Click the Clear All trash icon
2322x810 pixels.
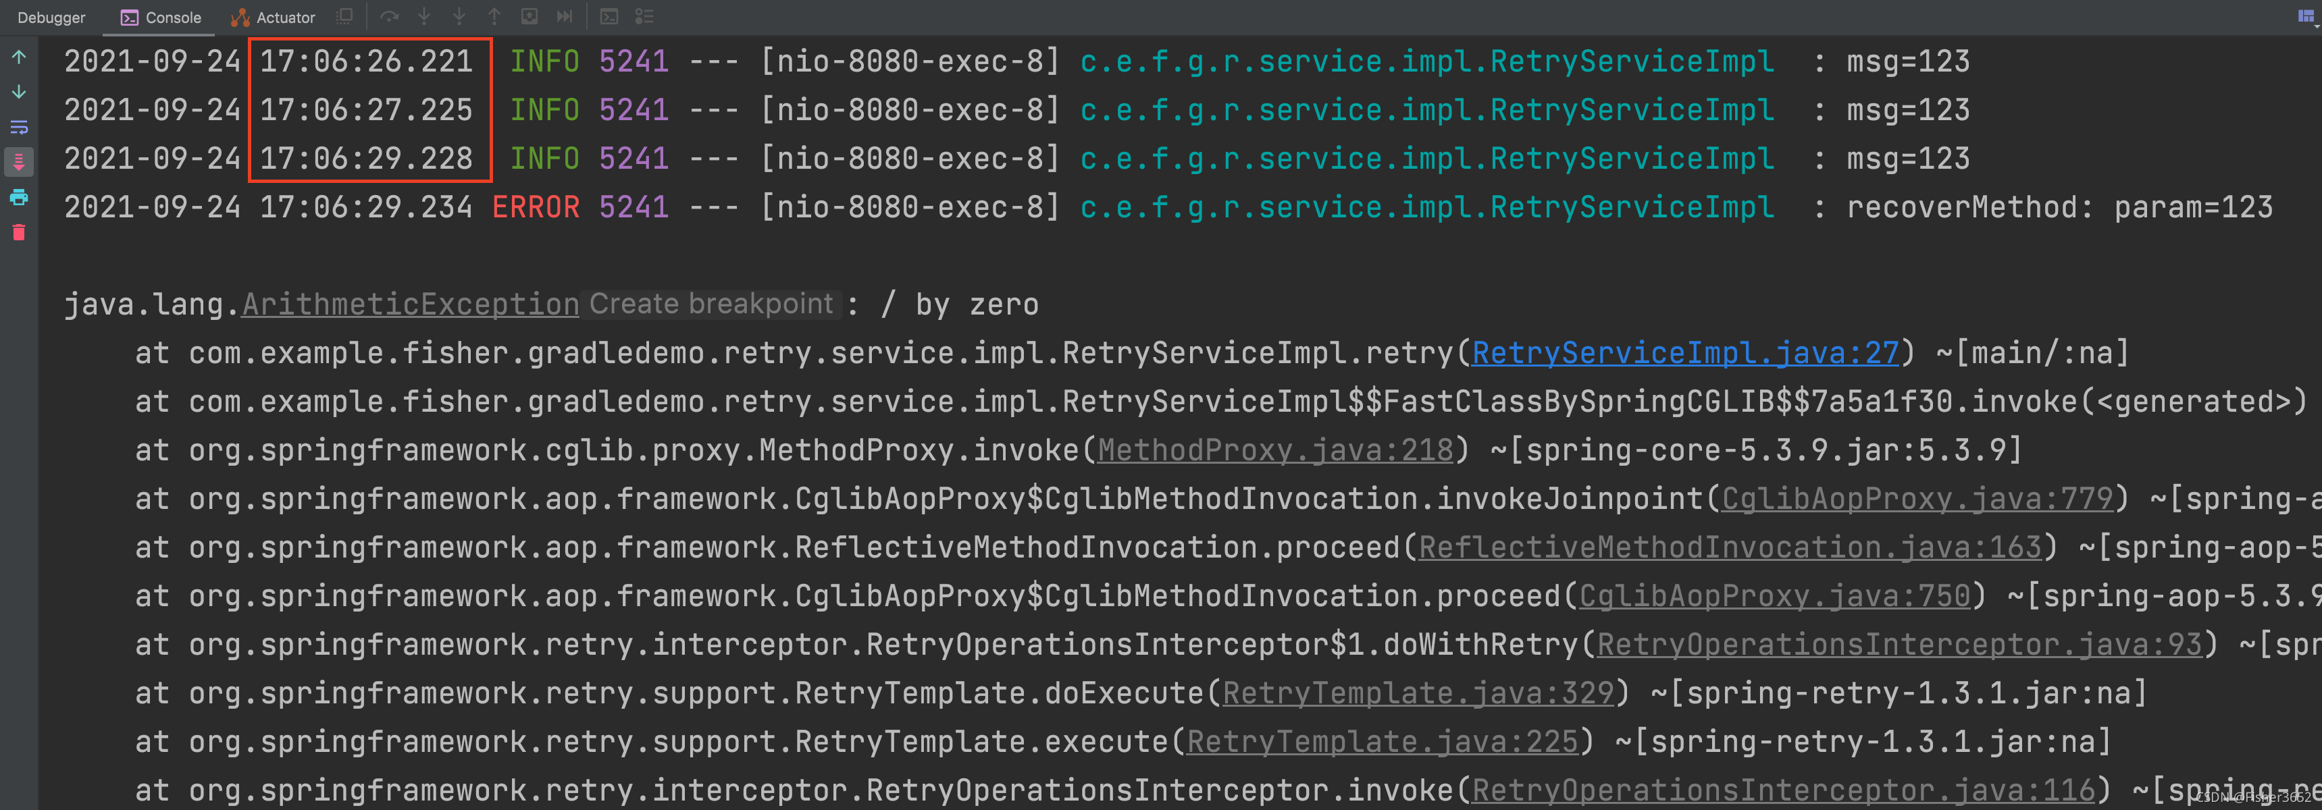19,232
